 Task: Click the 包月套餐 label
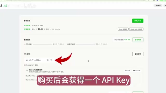[x=27, y=26]
